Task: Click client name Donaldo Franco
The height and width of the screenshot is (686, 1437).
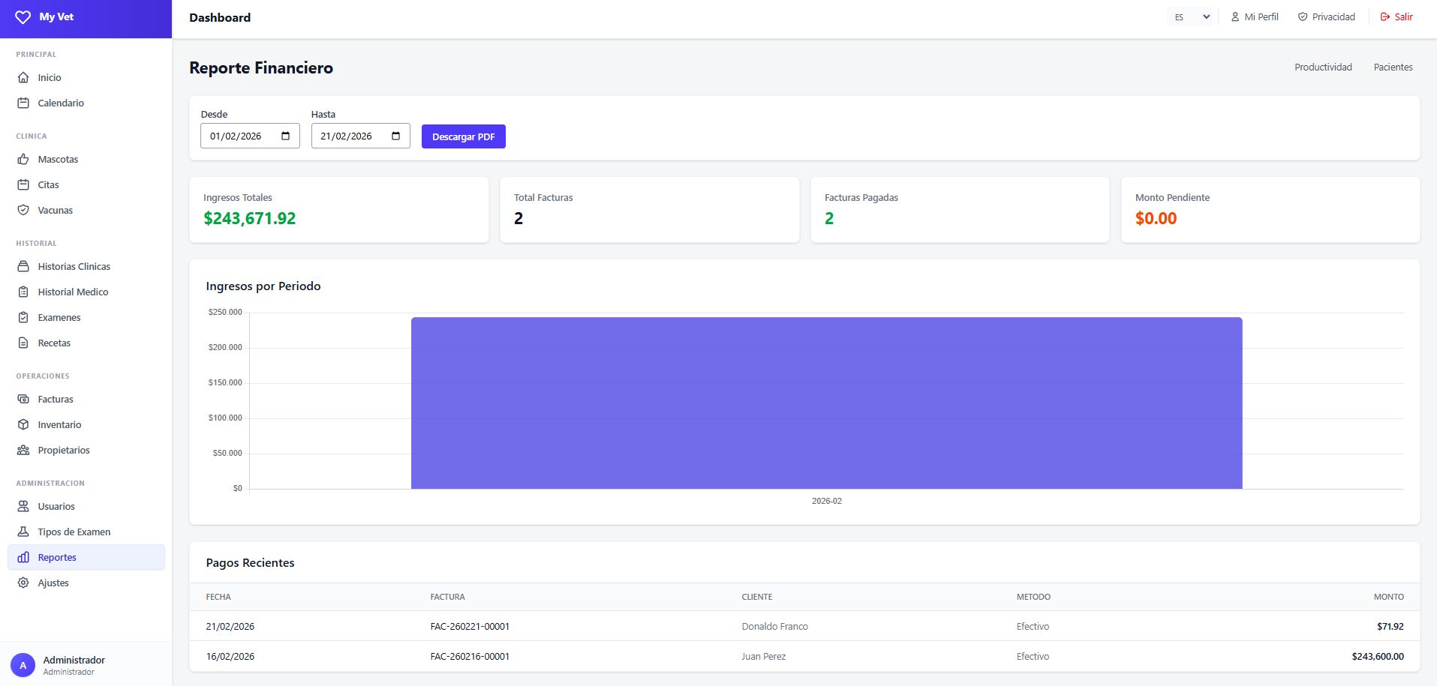Action: (774, 626)
